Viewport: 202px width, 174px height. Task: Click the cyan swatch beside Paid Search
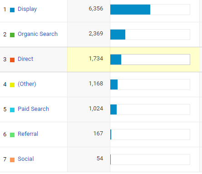tap(12, 110)
